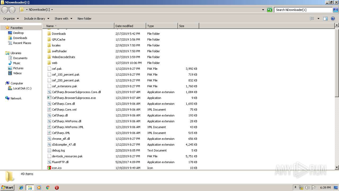Viewport: 339px width, 191px height.
Task: Select cef_extensions.pak file
Action: [64, 86]
